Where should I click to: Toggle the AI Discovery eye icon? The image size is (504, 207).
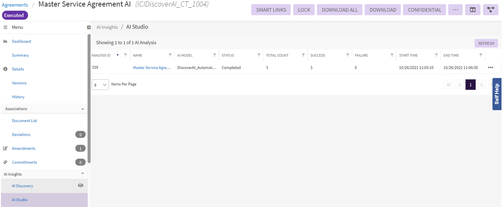coord(81,186)
